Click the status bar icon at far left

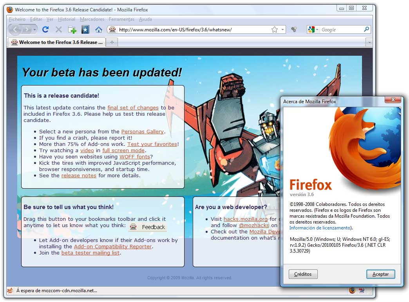pos(10,291)
